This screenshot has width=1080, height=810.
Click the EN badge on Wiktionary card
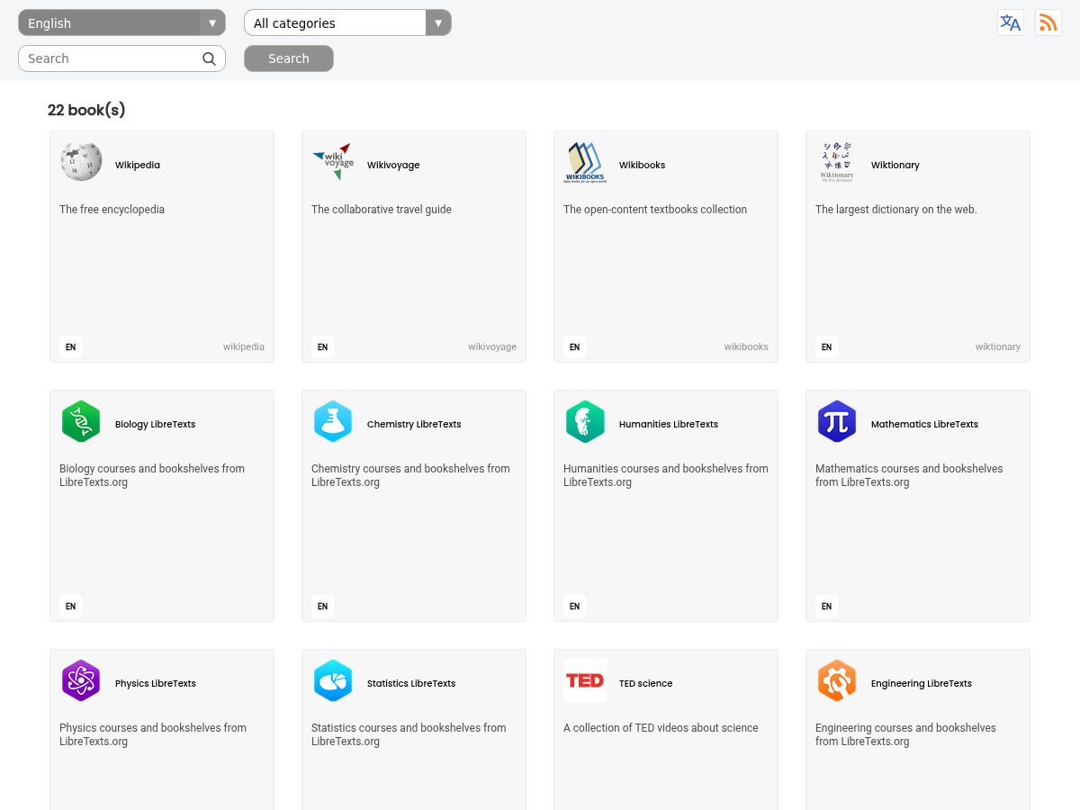pyautogui.click(x=826, y=346)
